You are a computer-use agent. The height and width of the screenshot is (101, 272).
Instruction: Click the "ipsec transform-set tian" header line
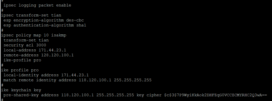point(31,15)
